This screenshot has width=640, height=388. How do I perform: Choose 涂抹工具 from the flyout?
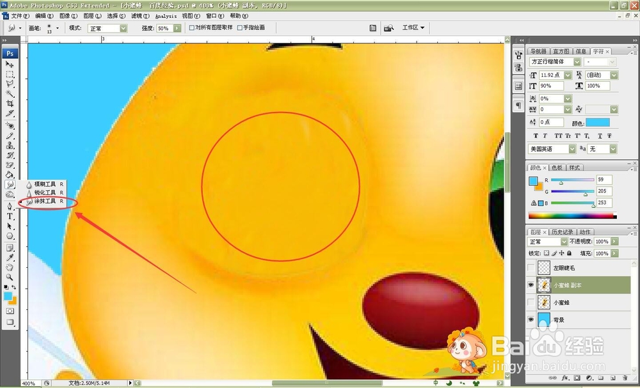[45, 201]
